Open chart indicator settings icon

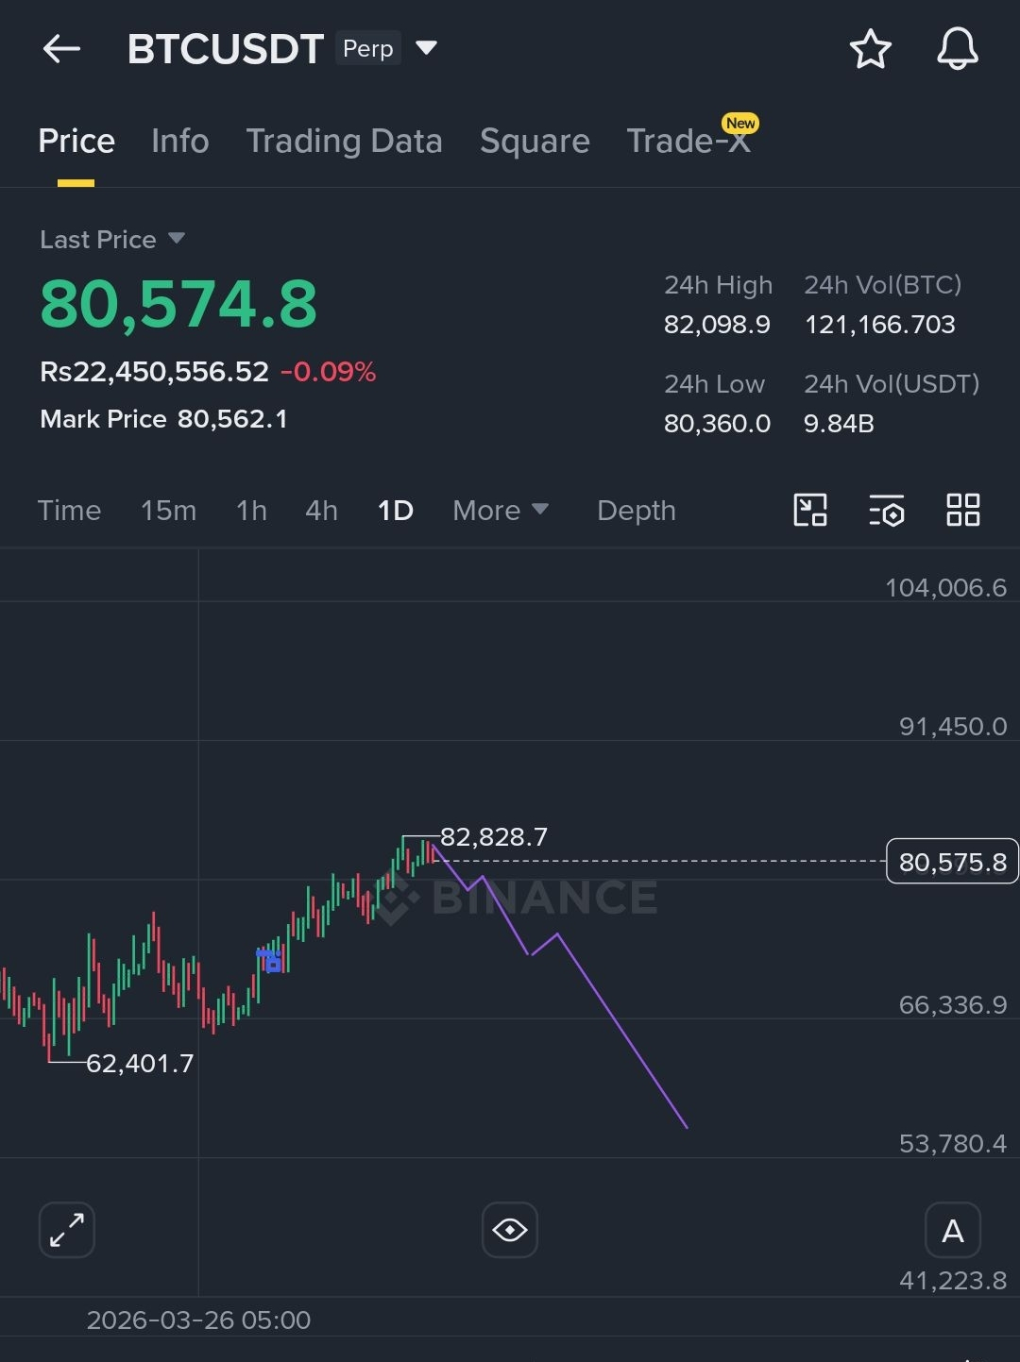tap(887, 510)
